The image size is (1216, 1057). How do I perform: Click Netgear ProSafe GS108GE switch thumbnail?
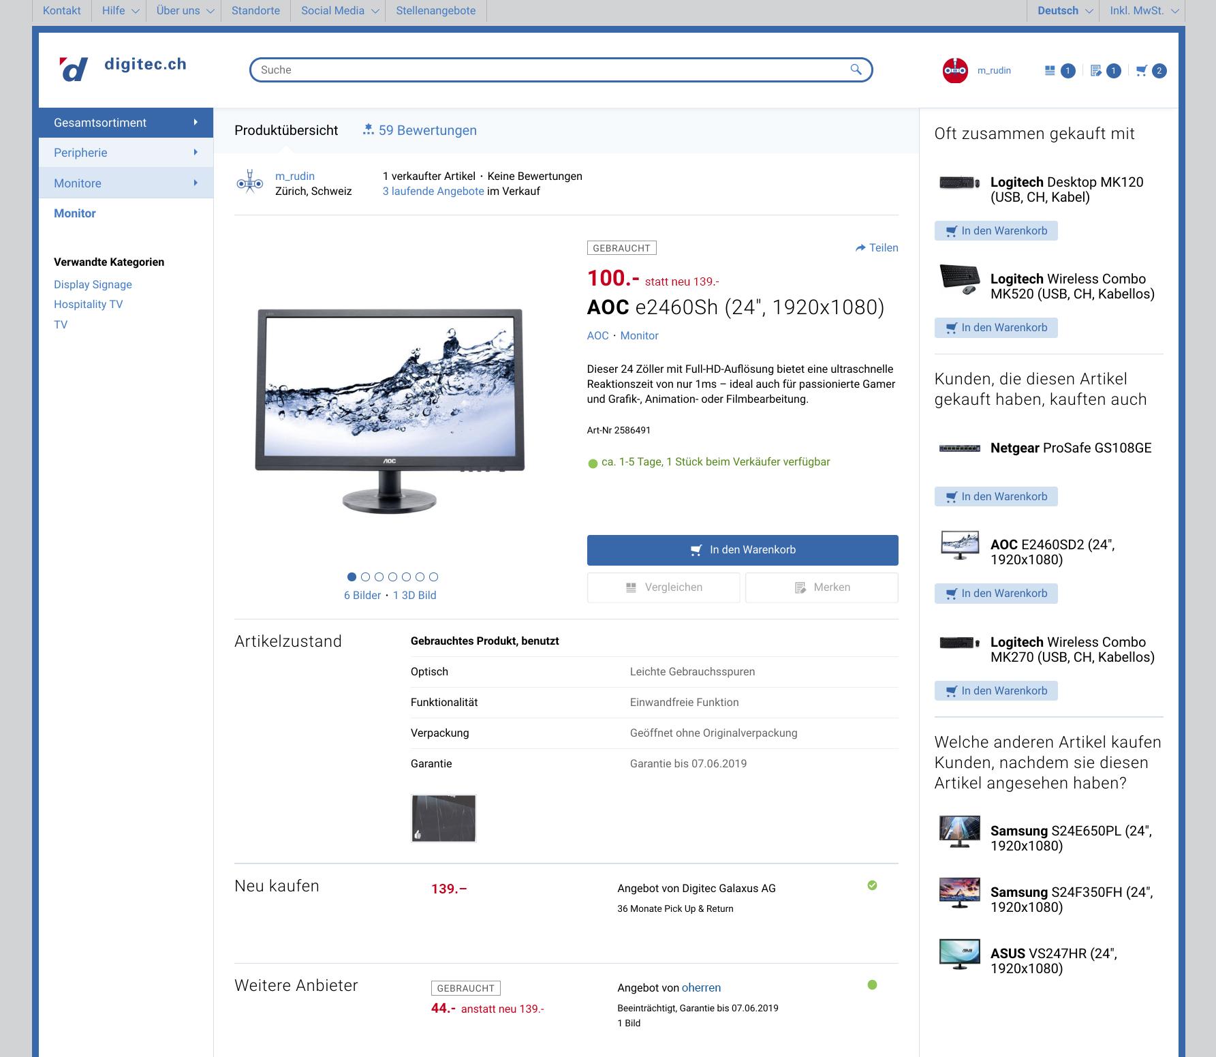click(x=959, y=448)
